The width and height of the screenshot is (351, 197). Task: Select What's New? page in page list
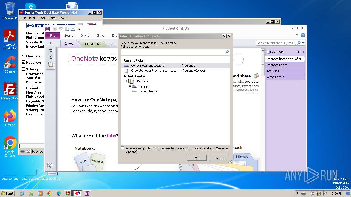click(x=285, y=77)
